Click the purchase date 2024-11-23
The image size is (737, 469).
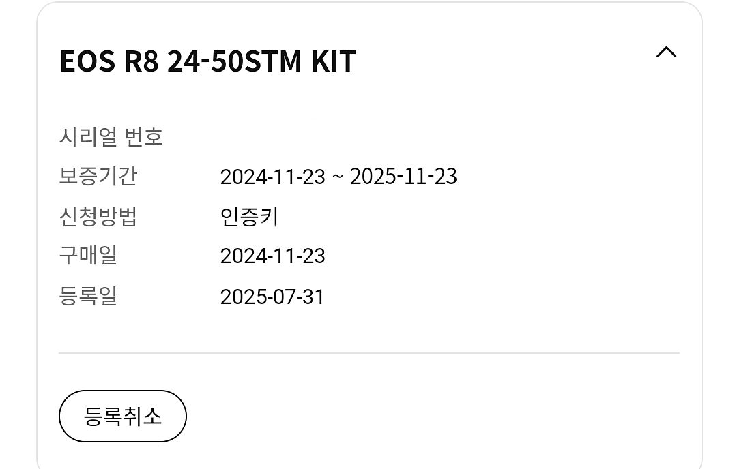click(x=274, y=256)
